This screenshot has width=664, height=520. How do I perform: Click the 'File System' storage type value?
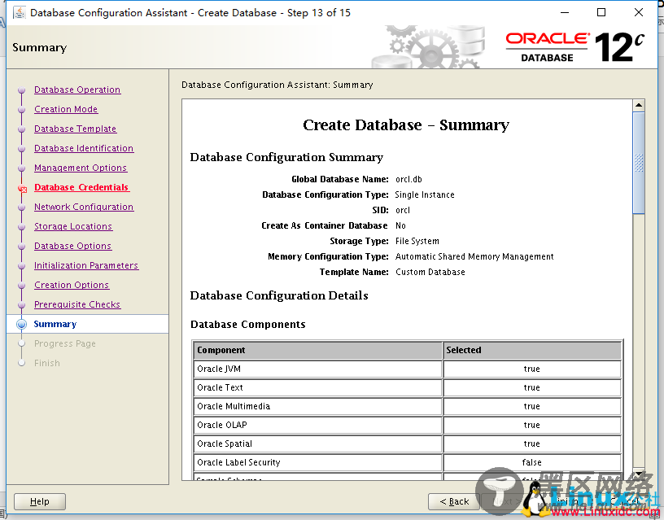coord(417,241)
